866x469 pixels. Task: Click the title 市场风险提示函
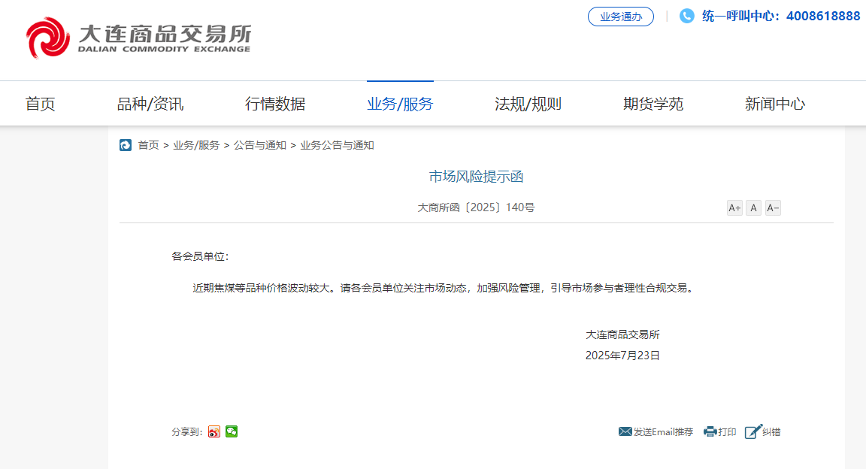tap(476, 176)
